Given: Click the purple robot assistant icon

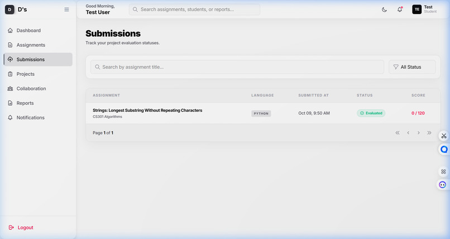Looking at the screenshot, I should (x=443, y=185).
